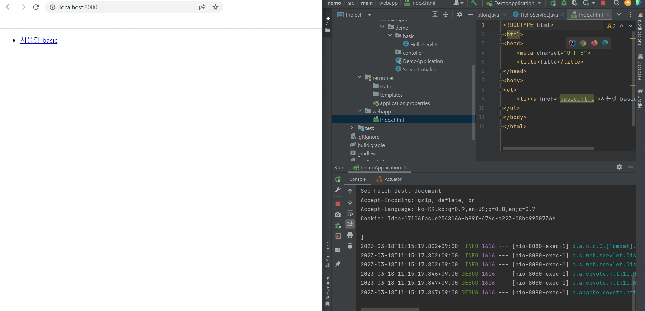The width and height of the screenshot is (645, 311).
Task: Clear console with trash icon
Action: 350,246
